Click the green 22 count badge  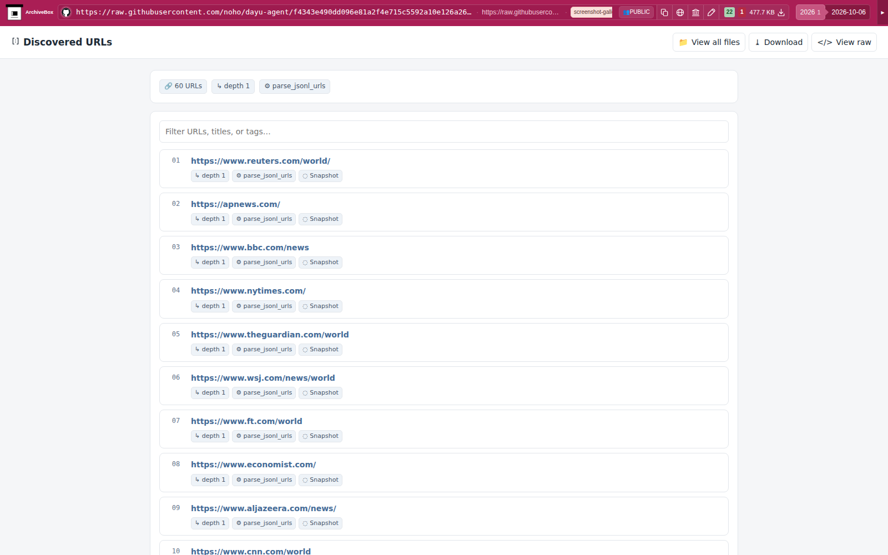pyautogui.click(x=729, y=12)
